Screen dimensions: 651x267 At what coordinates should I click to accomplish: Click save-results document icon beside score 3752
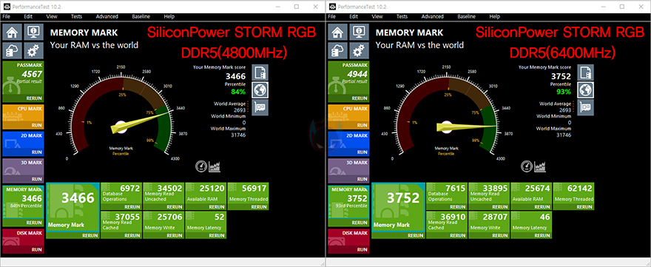tap(585, 72)
